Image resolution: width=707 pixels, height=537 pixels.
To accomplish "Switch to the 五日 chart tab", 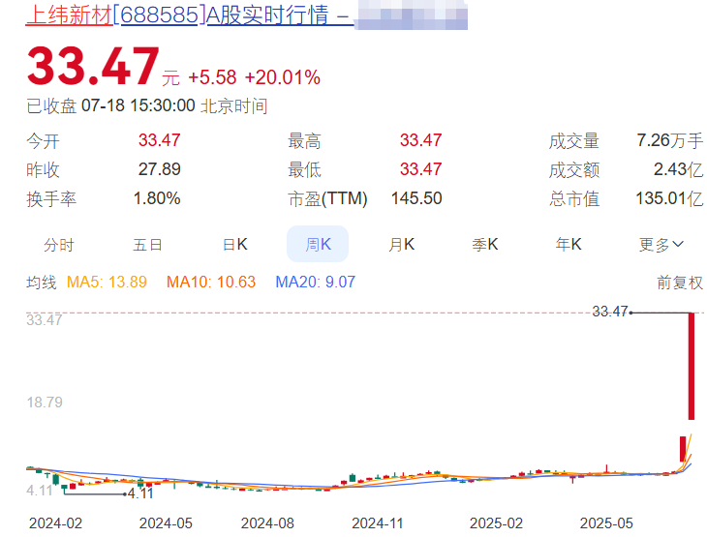I will 147,245.
